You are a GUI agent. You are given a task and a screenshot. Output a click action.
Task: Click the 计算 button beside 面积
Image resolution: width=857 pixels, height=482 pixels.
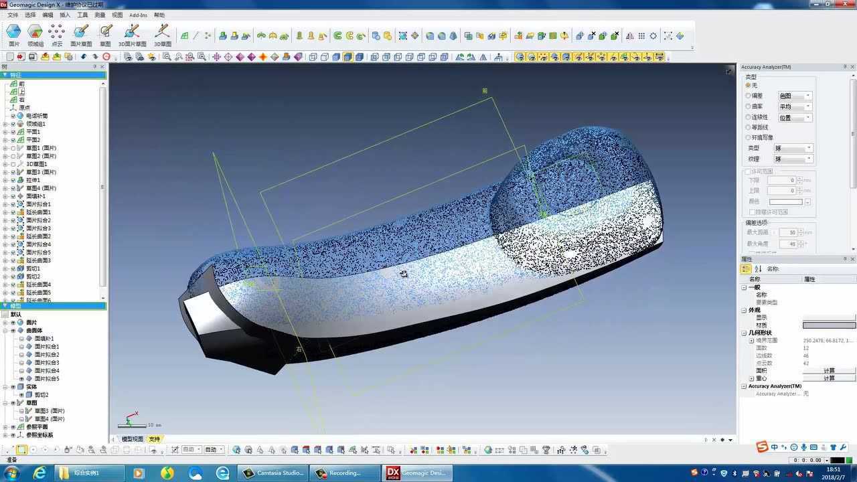click(x=829, y=370)
